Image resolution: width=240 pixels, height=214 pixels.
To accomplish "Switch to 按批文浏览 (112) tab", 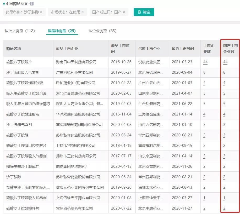I will 20,31.
